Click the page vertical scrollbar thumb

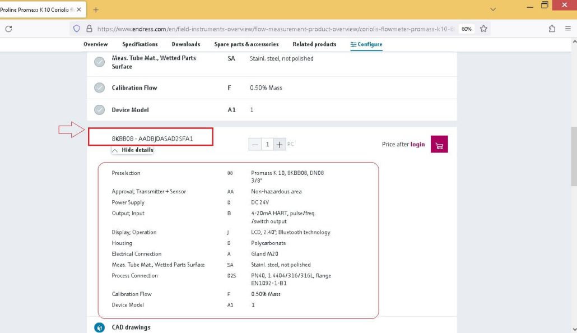[574, 156]
